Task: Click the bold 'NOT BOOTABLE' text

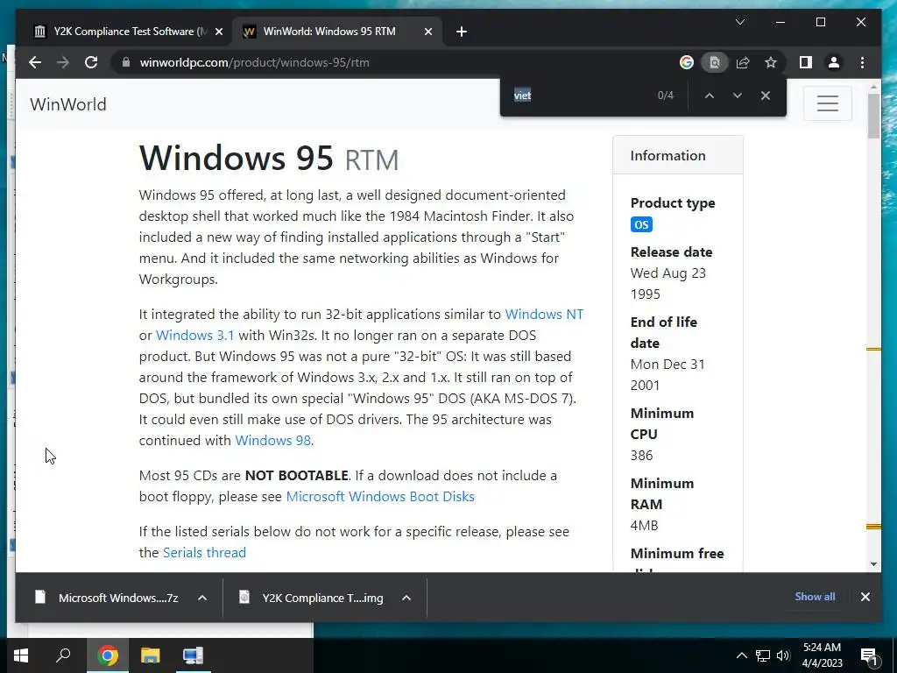Action: (x=296, y=476)
